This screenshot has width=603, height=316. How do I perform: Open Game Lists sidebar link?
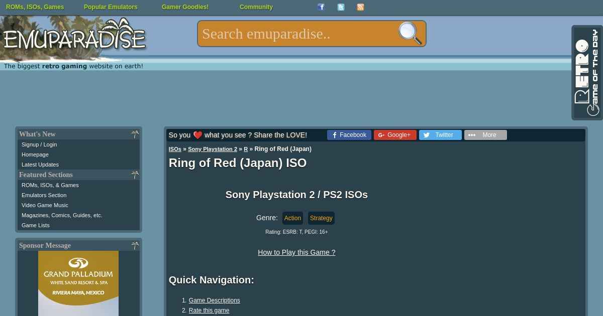coord(36,225)
